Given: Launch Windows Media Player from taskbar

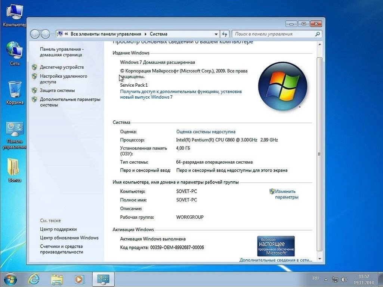Looking at the screenshot, I should 79,280.
